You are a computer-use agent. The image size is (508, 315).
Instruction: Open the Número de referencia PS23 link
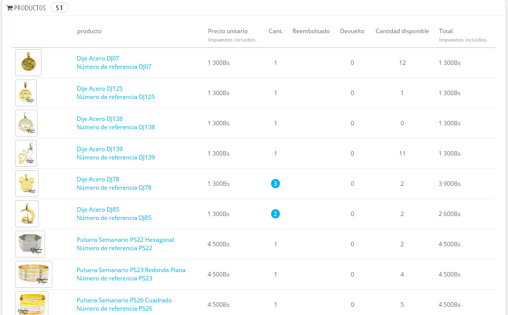click(114, 278)
